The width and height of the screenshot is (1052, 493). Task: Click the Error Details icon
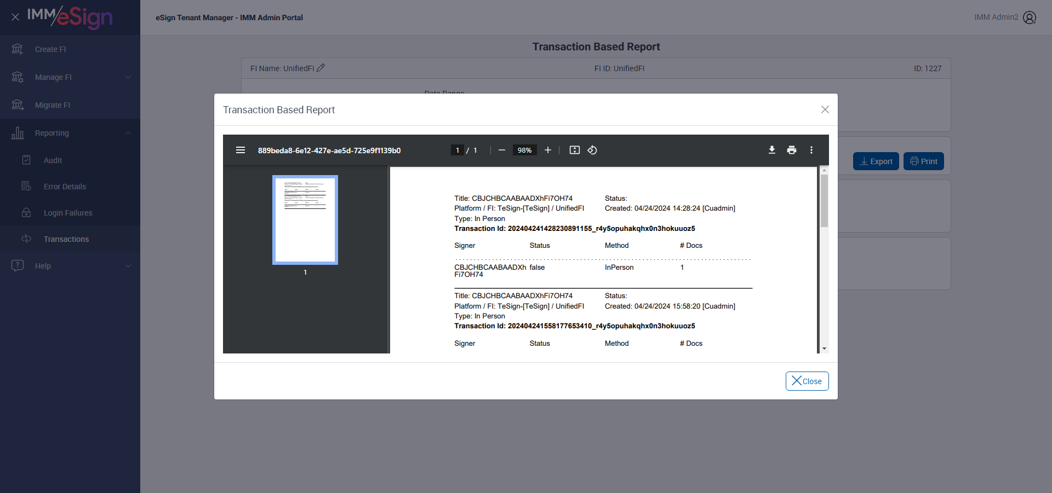[x=26, y=187]
